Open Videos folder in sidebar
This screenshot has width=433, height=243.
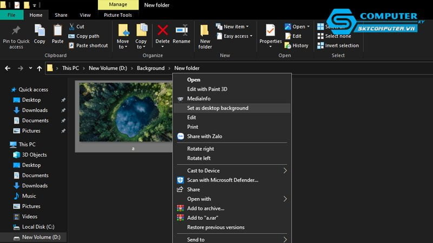[x=25, y=217]
